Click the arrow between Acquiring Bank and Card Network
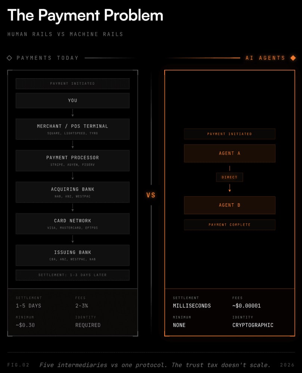 pyautogui.click(x=72, y=208)
